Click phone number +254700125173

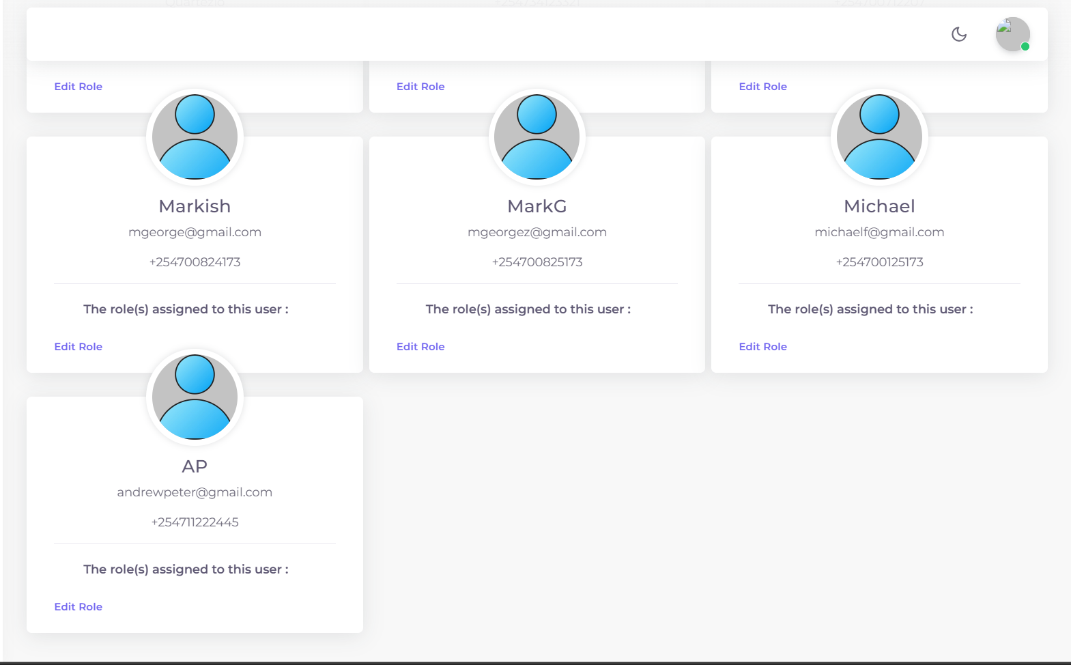pyautogui.click(x=879, y=262)
